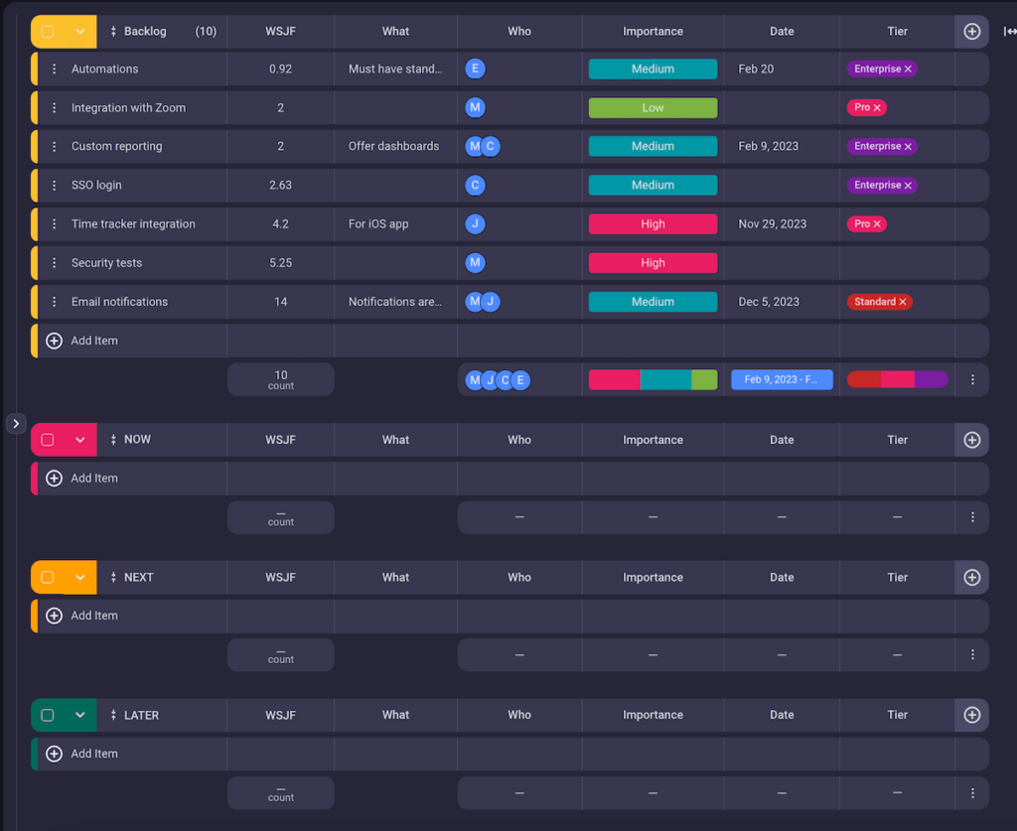The image size is (1017, 831).
Task: Change Low importance on Integration with Zoom
Action: [x=653, y=108]
